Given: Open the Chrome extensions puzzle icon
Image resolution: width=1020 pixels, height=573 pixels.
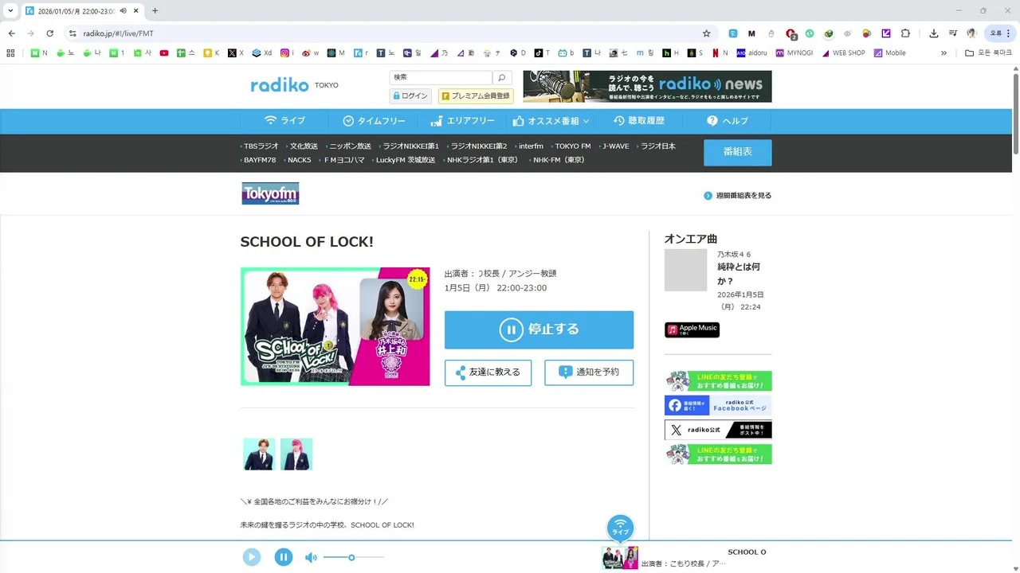Looking at the screenshot, I should tap(905, 33).
